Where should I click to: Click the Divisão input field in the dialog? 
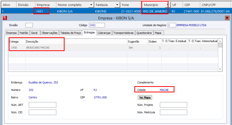coord(29,25)
